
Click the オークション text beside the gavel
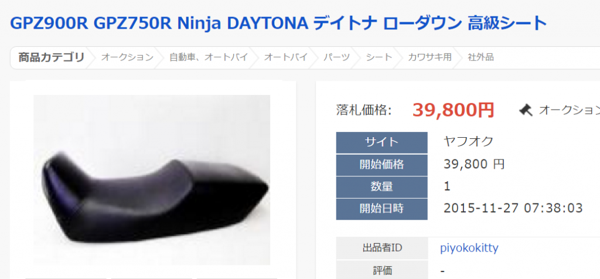point(569,110)
